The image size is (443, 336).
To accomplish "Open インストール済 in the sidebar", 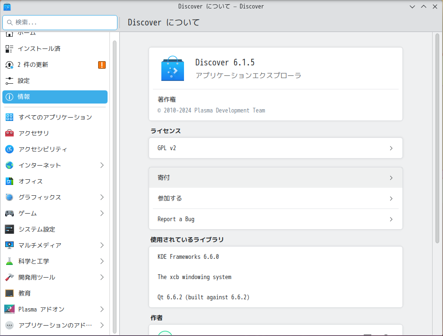I will click(x=55, y=49).
